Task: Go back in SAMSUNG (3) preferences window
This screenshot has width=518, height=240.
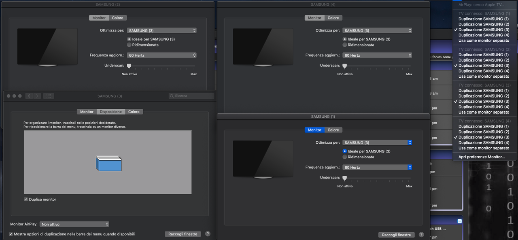Action: [29, 96]
